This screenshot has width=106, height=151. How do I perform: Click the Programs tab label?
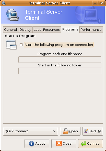[x=70, y=29]
